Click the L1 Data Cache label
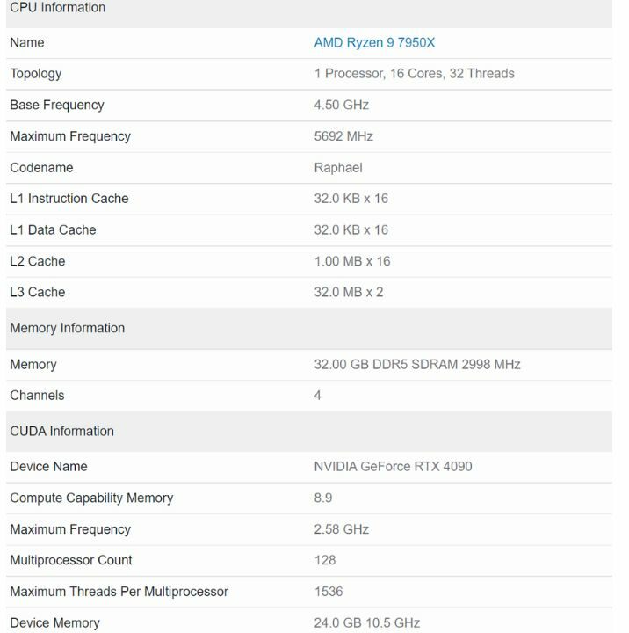 coord(53,229)
